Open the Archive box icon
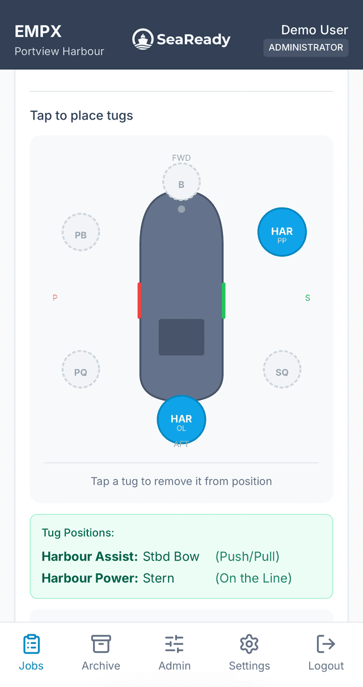Viewport: 363px width, 687px height. point(100,643)
